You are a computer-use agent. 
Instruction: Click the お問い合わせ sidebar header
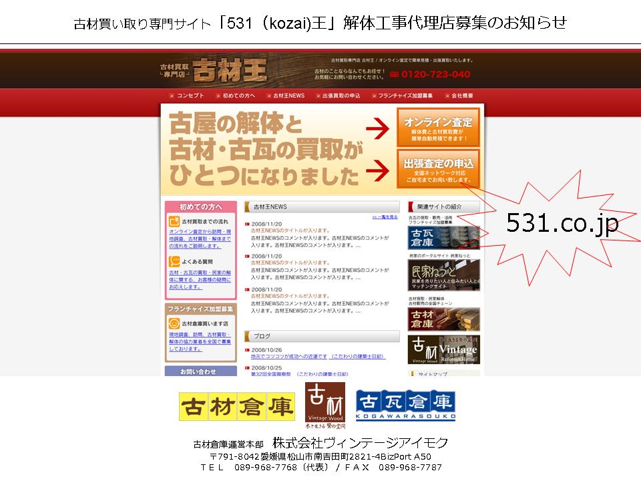(x=201, y=371)
